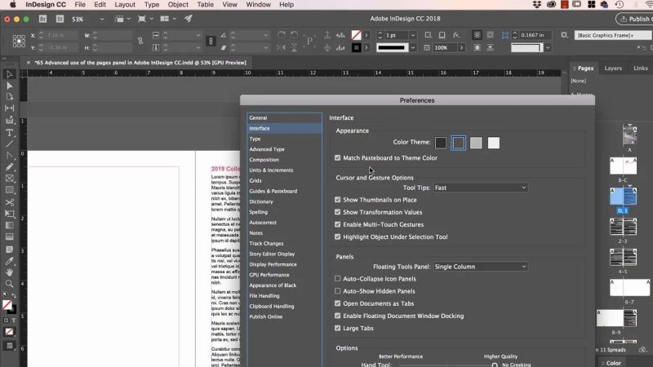Image resolution: width=653 pixels, height=367 pixels.
Task: Select the Zoom tool magnifier
Action: 9,284
